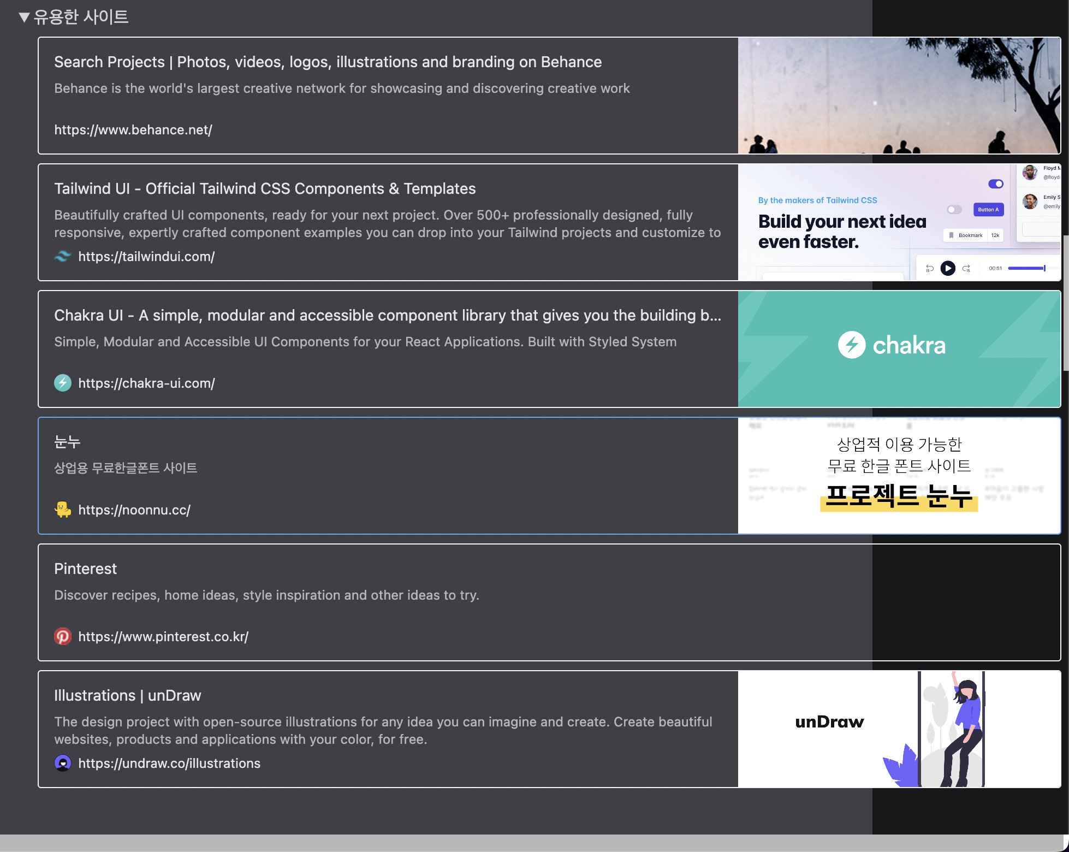Collapse the 유용한 사이트 toggle section
Viewport: 1069px width, 852px height.
23,17
